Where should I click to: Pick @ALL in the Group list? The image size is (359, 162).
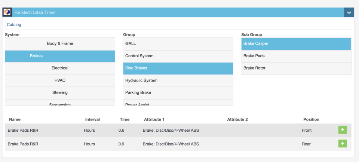(x=178, y=43)
